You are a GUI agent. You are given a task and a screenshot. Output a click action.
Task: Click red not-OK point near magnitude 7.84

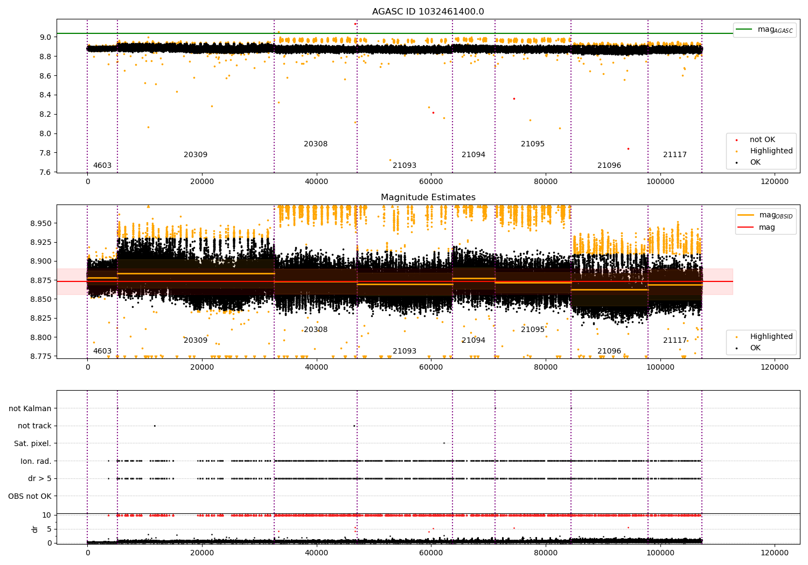tap(628, 149)
